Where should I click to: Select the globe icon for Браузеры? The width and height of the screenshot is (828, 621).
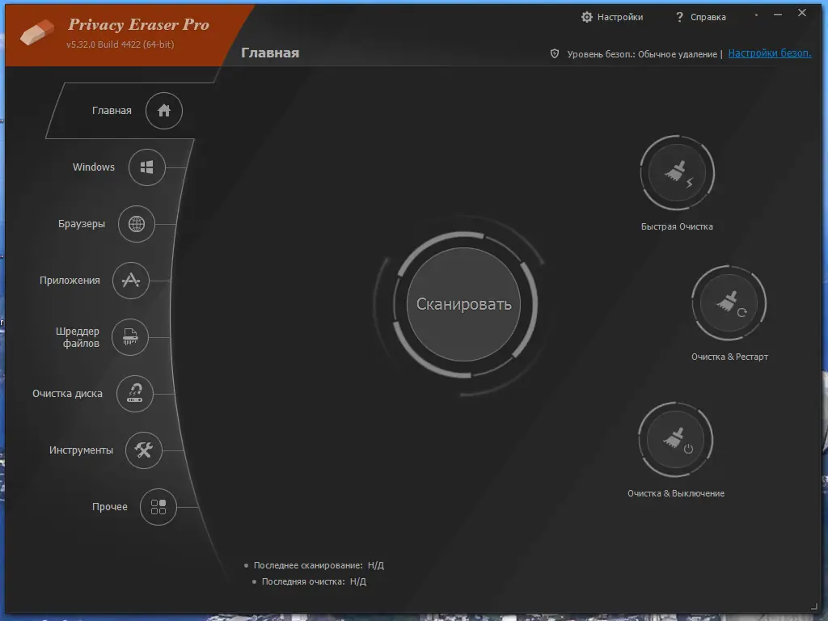click(x=136, y=224)
